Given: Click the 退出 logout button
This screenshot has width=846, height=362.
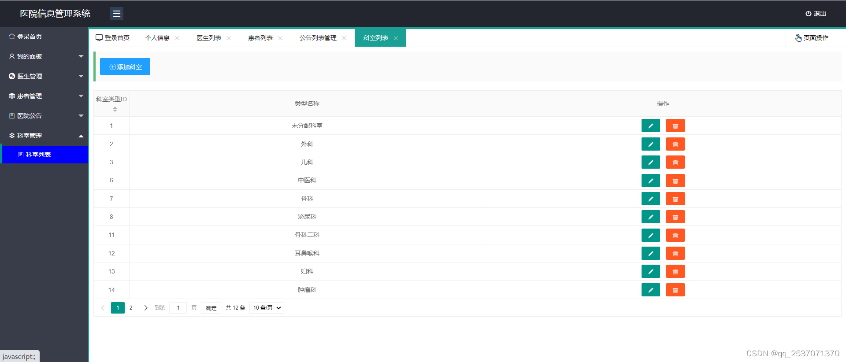Looking at the screenshot, I should (x=816, y=14).
